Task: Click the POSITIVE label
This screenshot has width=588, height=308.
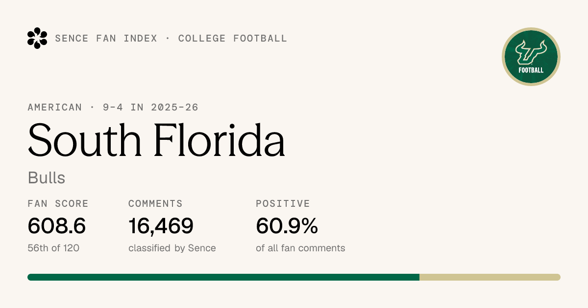Action: tap(283, 203)
